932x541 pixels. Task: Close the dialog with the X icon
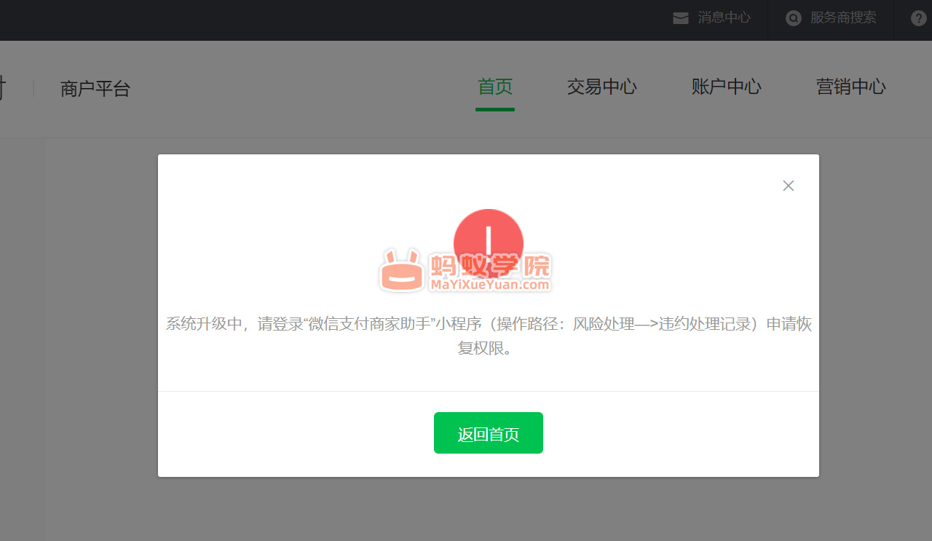788,186
